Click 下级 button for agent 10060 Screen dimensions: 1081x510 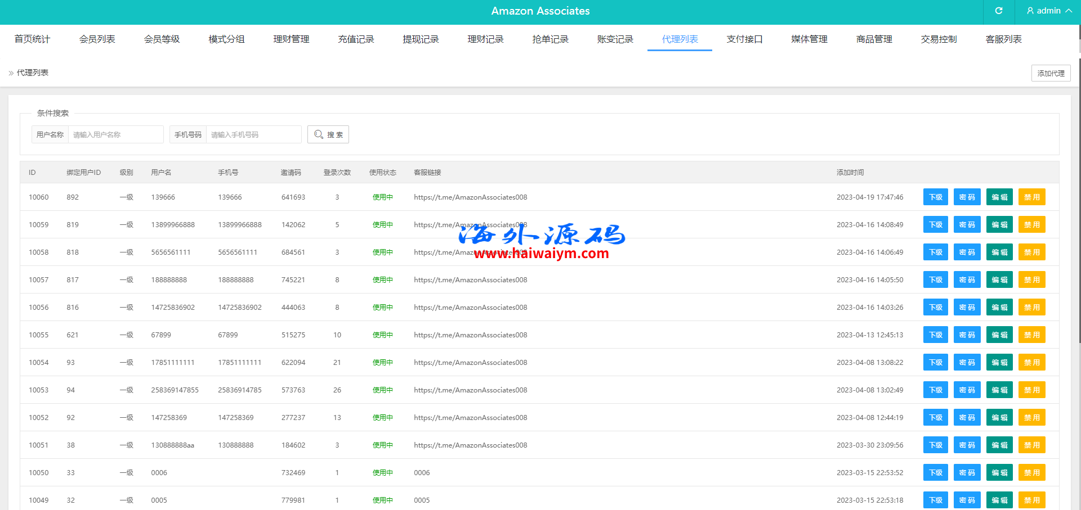coord(936,197)
